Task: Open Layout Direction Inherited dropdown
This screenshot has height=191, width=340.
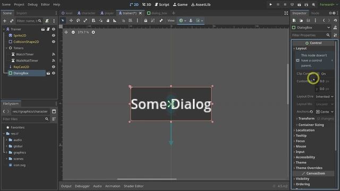Action: (325, 97)
